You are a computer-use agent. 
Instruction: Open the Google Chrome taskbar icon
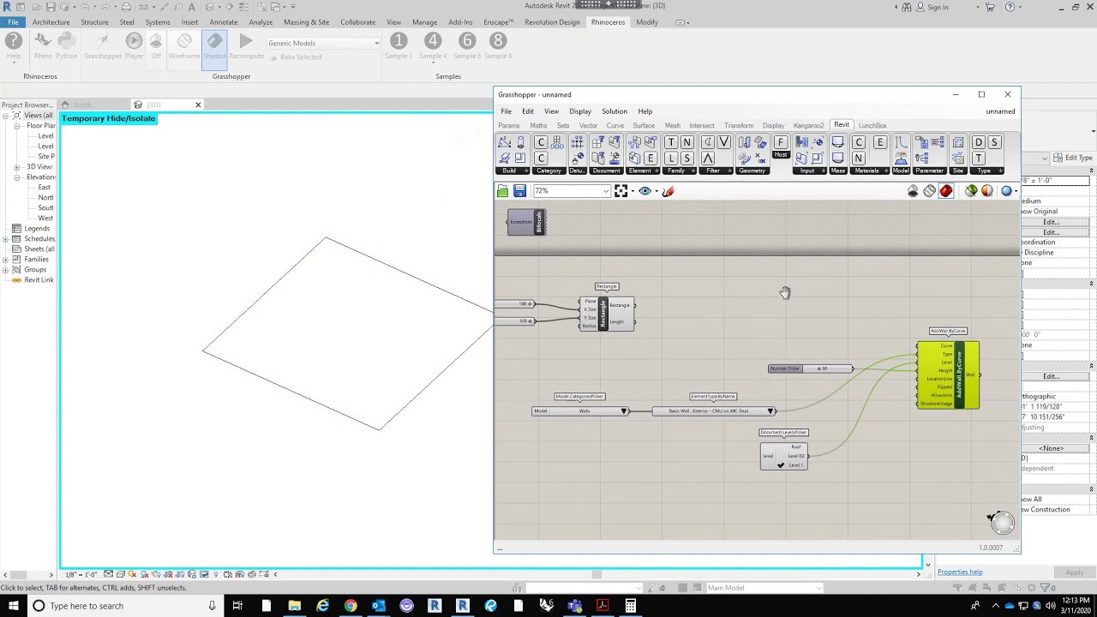[x=351, y=606]
